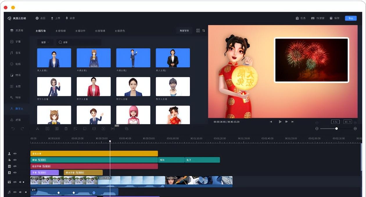
Task: Select the blue-suited woman on the blue background
Action: [54, 58]
